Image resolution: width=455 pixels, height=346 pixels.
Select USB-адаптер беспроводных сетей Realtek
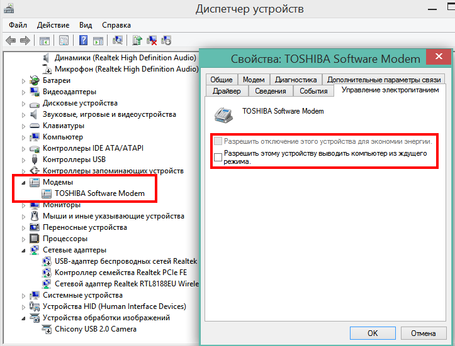click(126, 261)
